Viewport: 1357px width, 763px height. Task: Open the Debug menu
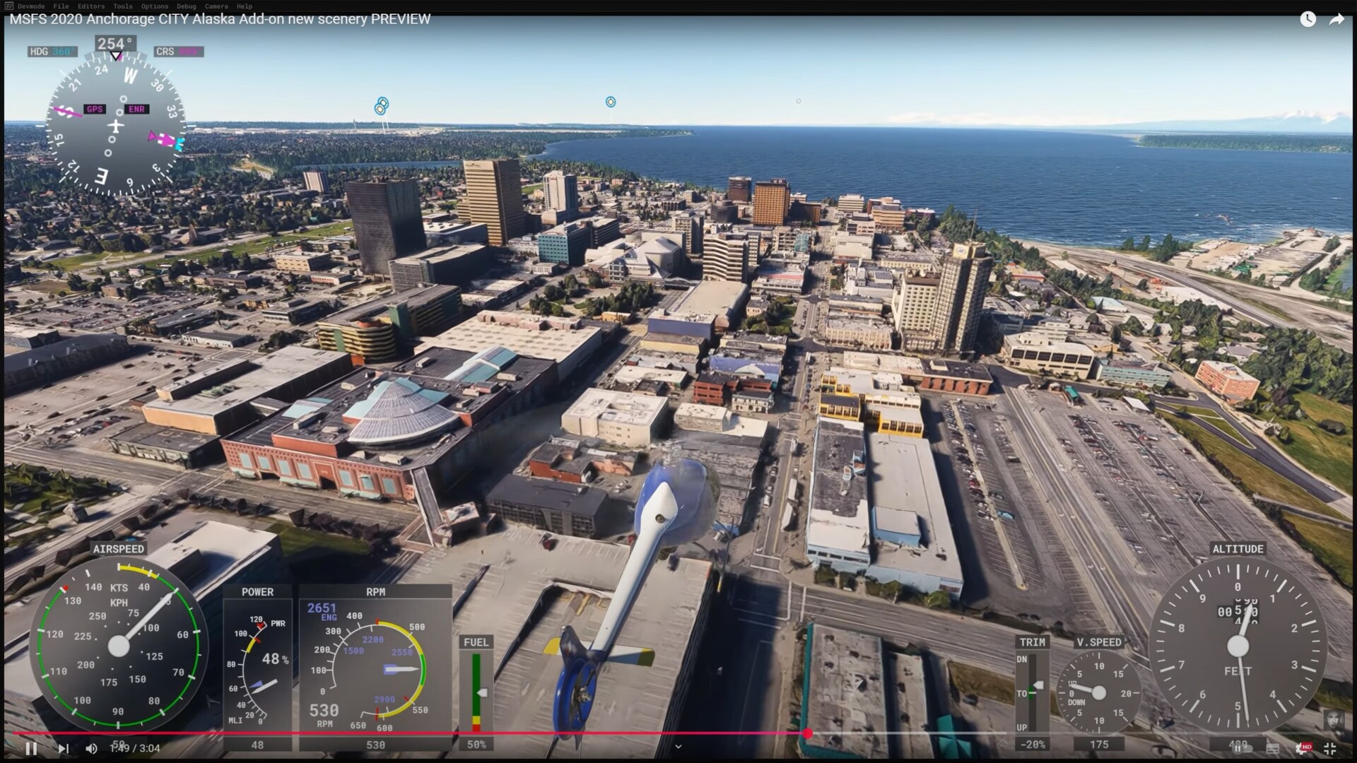(187, 6)
